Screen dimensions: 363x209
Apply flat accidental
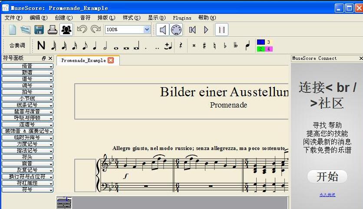coord(225,46)
